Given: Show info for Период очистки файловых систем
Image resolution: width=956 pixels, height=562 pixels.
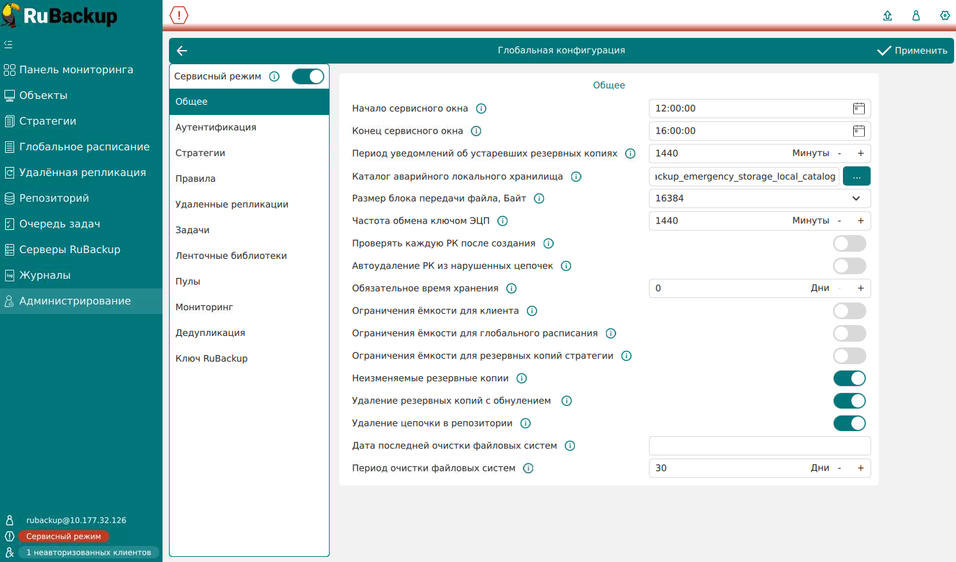Looking at the screenshot, I should coord(528,468).
